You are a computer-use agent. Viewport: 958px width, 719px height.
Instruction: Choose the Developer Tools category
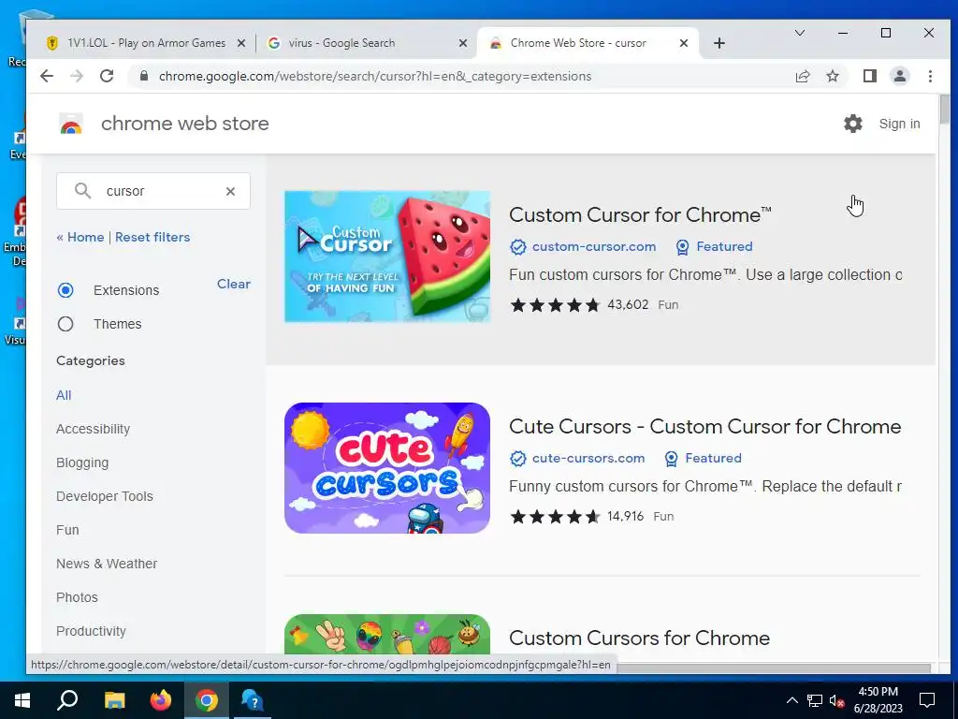pos(105,496)
